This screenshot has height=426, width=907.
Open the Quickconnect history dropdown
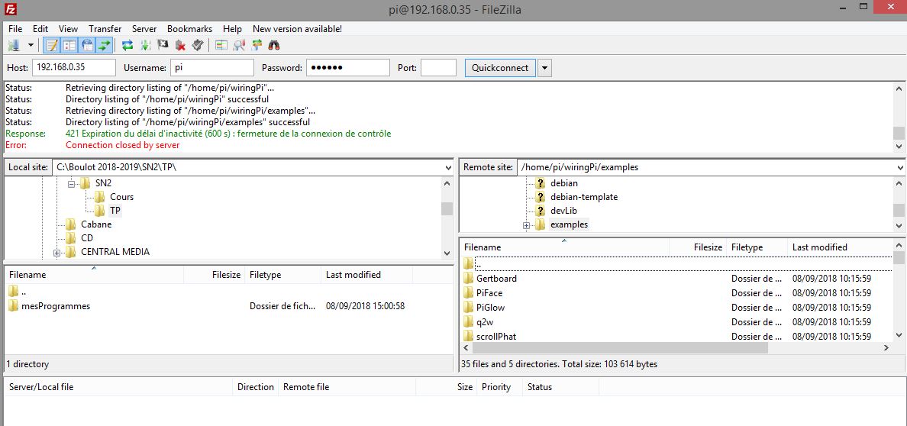[x=544, y=68]
